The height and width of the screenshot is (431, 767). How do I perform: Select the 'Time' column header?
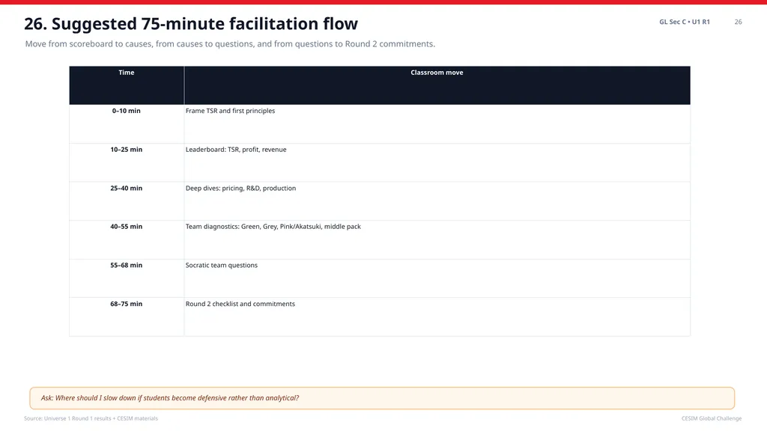click(126, 85)
